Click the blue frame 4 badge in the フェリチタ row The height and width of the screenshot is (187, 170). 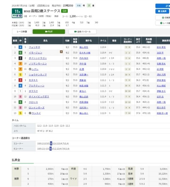(21, 47)
